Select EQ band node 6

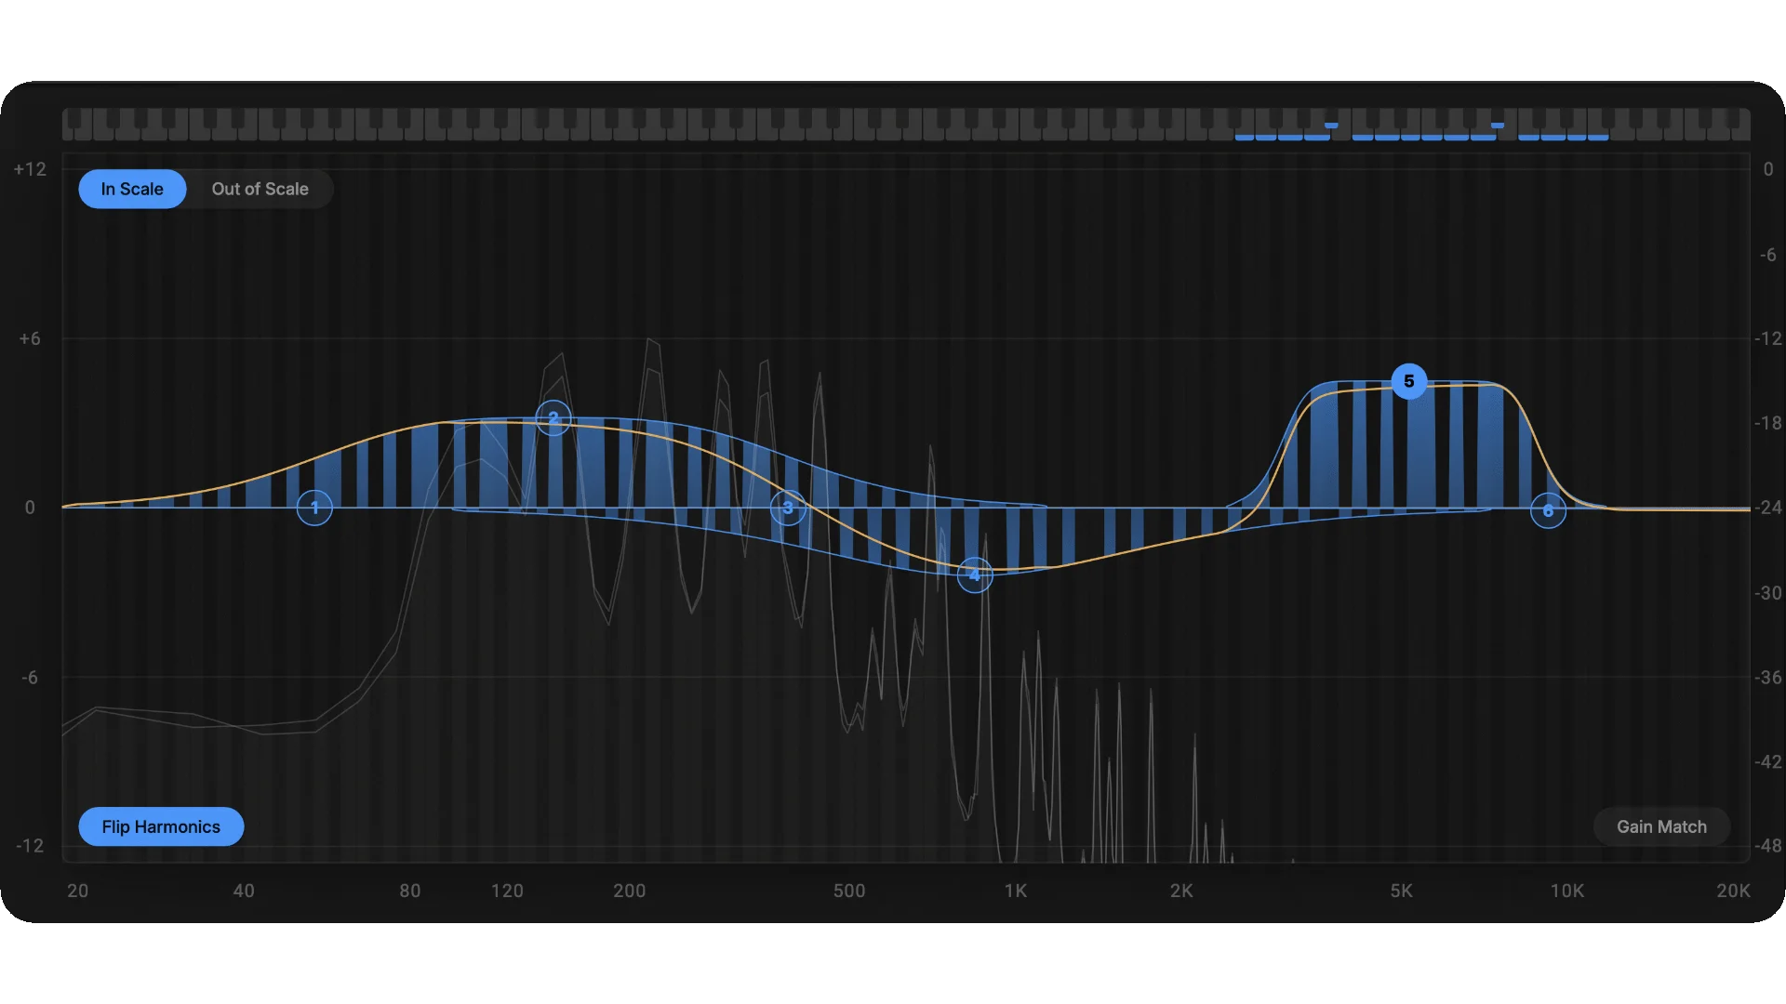(1548, 510)
